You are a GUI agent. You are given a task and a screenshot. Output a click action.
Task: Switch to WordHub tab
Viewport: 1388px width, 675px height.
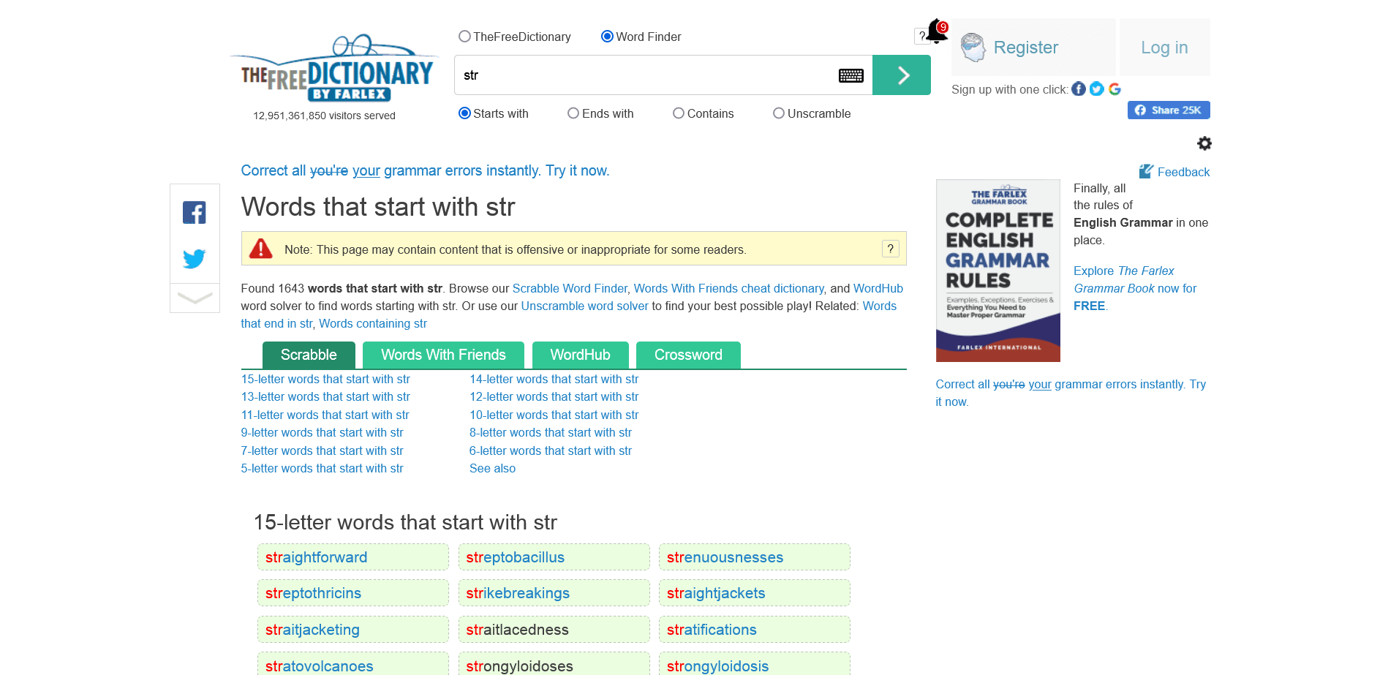[580, 355]
